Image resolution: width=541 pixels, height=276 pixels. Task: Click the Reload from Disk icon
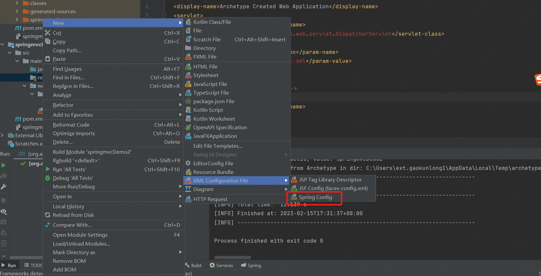(x=48, y=215)
